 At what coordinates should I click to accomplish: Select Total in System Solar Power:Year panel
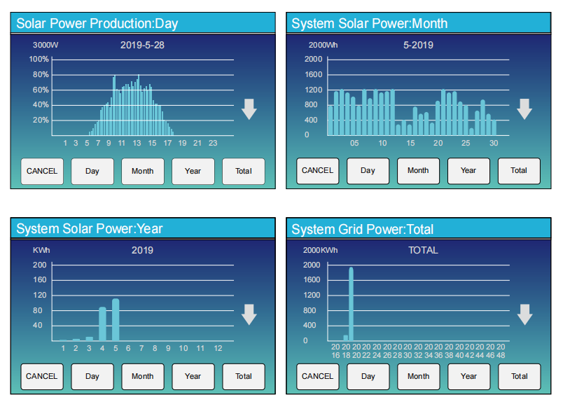tap(243, 376)
